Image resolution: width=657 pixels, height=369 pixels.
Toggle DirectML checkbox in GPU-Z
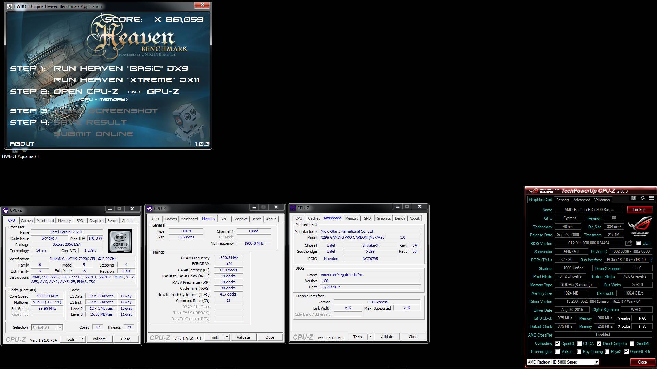click(x=632, y=344)
